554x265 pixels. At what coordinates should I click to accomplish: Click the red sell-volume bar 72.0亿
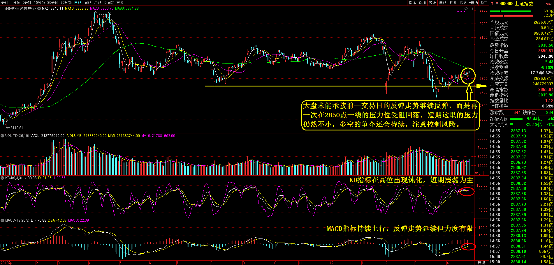(511, 16)
